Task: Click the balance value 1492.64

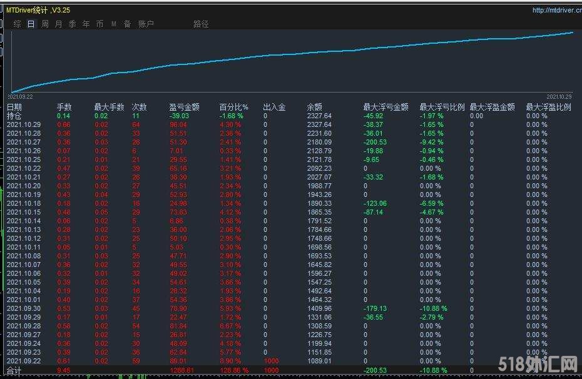Action: pyautogui.click(x=319, y=291)
